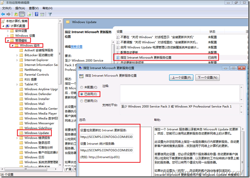This screenshot has height=178, width=250.
Task: Expand the Windows 错误报告 node arrow
Action: (17, 138)
